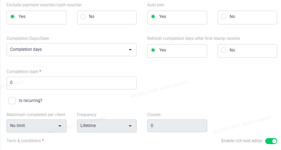
Task: Click the arrow icon in Completion days select
Action: (130, 50)
